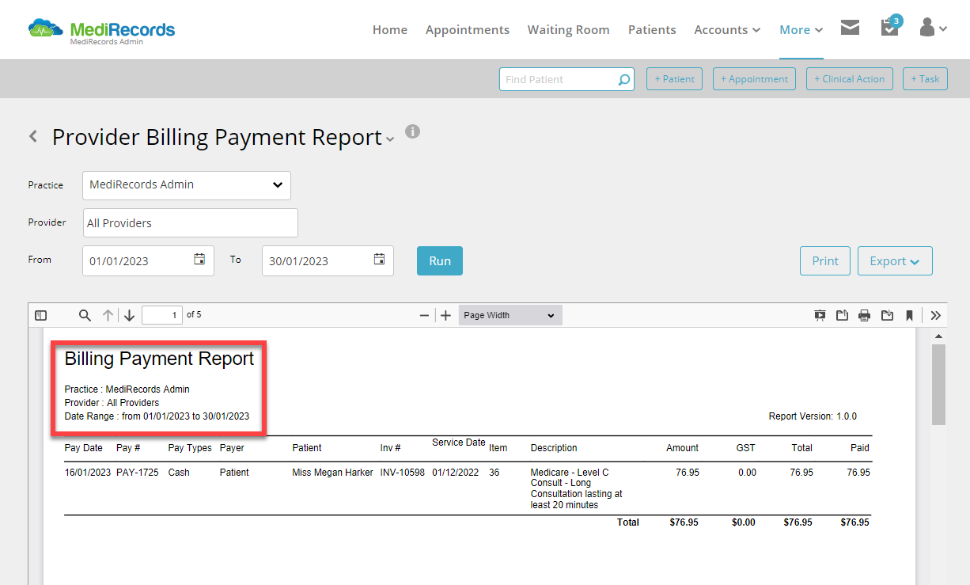The width and height of the screenshot is (970, 585).
Task: Open the user profile menu icon
Action: 934,28
